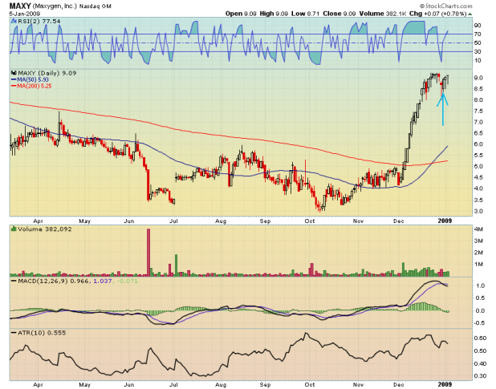Open the StockCharts.com copyright link
The width and height of the screenshot is (496, 389).
coord(445,6)
